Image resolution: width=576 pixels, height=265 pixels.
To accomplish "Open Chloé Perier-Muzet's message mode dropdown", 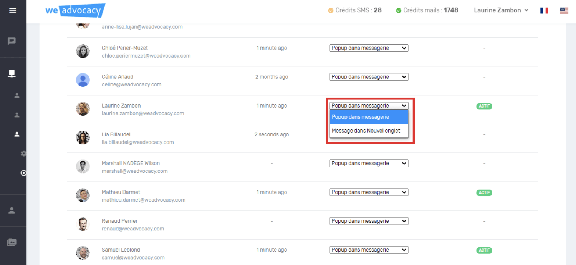I will [x=369, y=48].
